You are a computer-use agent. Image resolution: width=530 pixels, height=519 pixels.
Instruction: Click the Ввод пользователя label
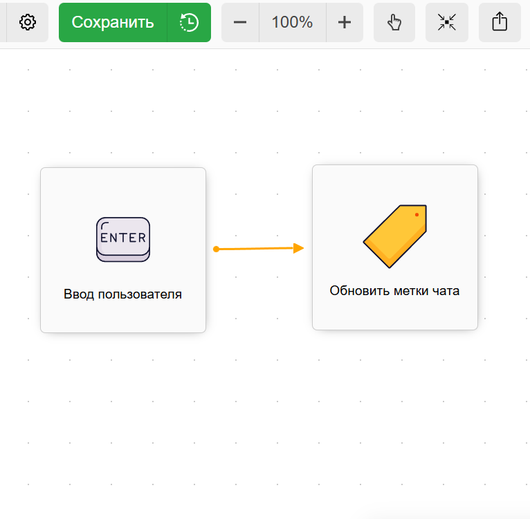click(123, 294)
